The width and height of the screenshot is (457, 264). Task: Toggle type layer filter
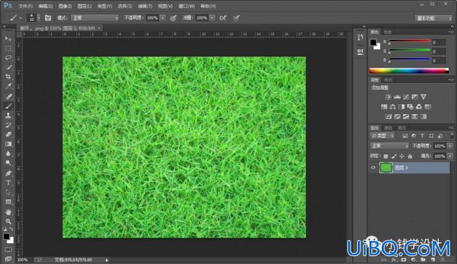click(x=422, y=136)
